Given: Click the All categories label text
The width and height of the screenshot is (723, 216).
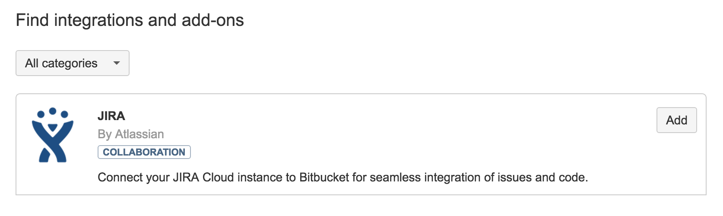Looking at the screenshot, I should (x=61, y=63).
